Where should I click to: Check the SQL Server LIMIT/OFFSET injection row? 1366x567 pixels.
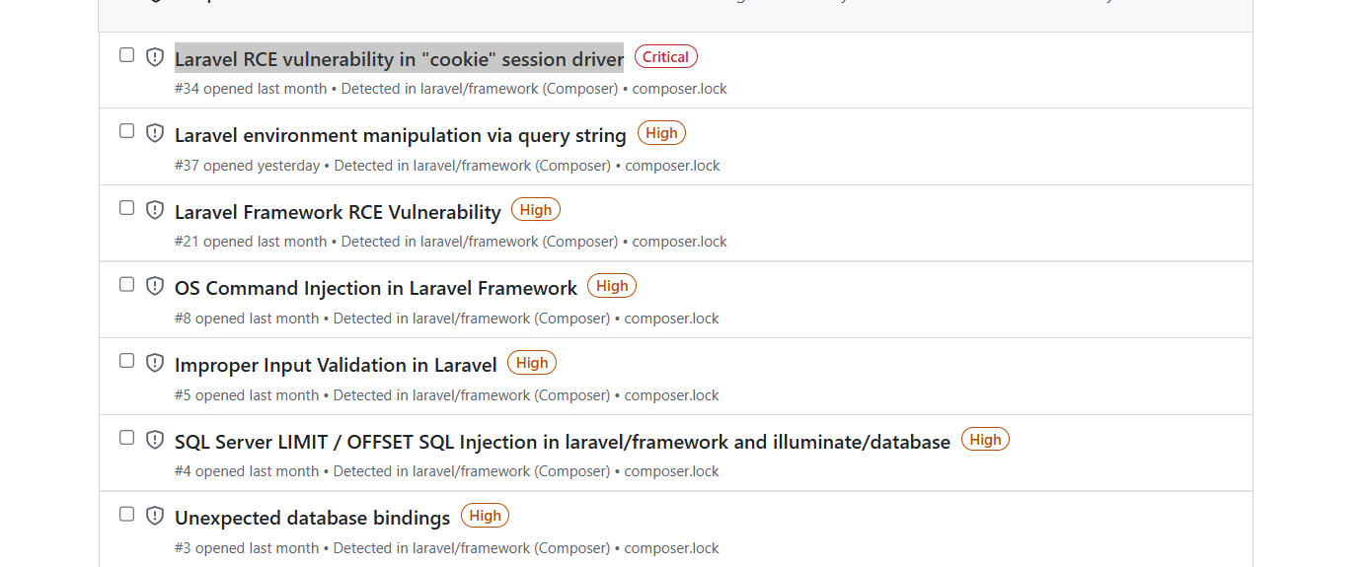(x=127, y=438)
